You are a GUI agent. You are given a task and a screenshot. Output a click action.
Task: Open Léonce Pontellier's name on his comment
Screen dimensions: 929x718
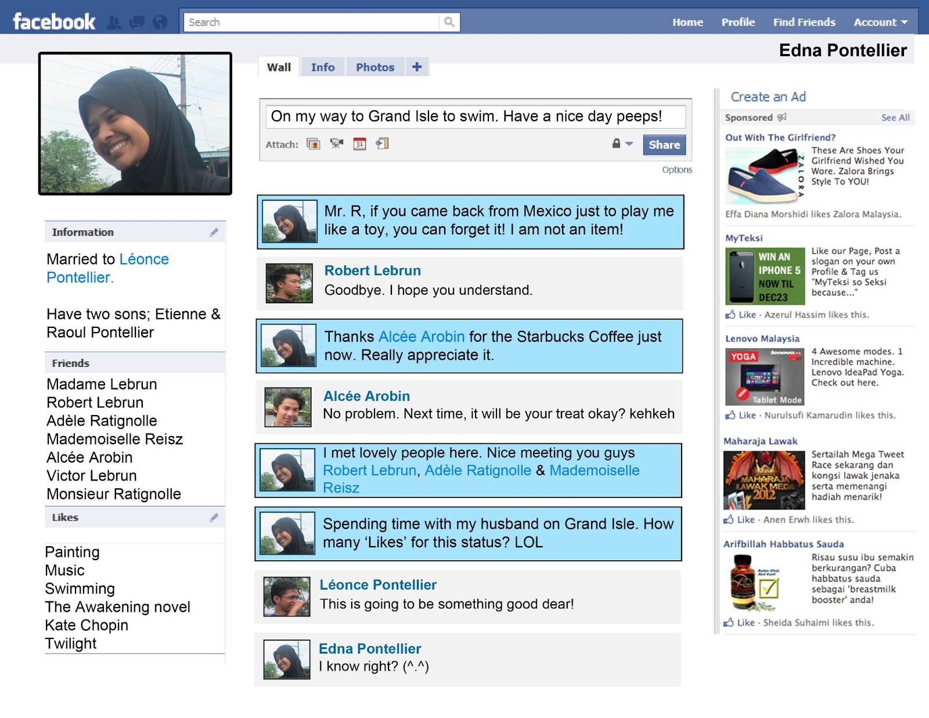click(378, 584)
